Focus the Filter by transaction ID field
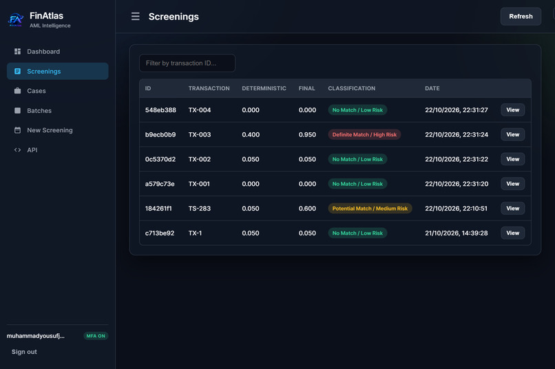The width and height of the screenshot is (555, 369). point(187,63)
